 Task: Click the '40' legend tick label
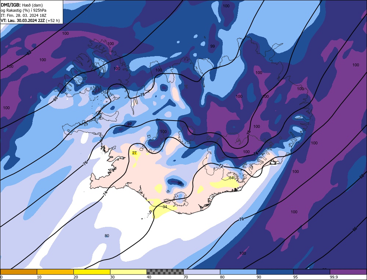149,277
